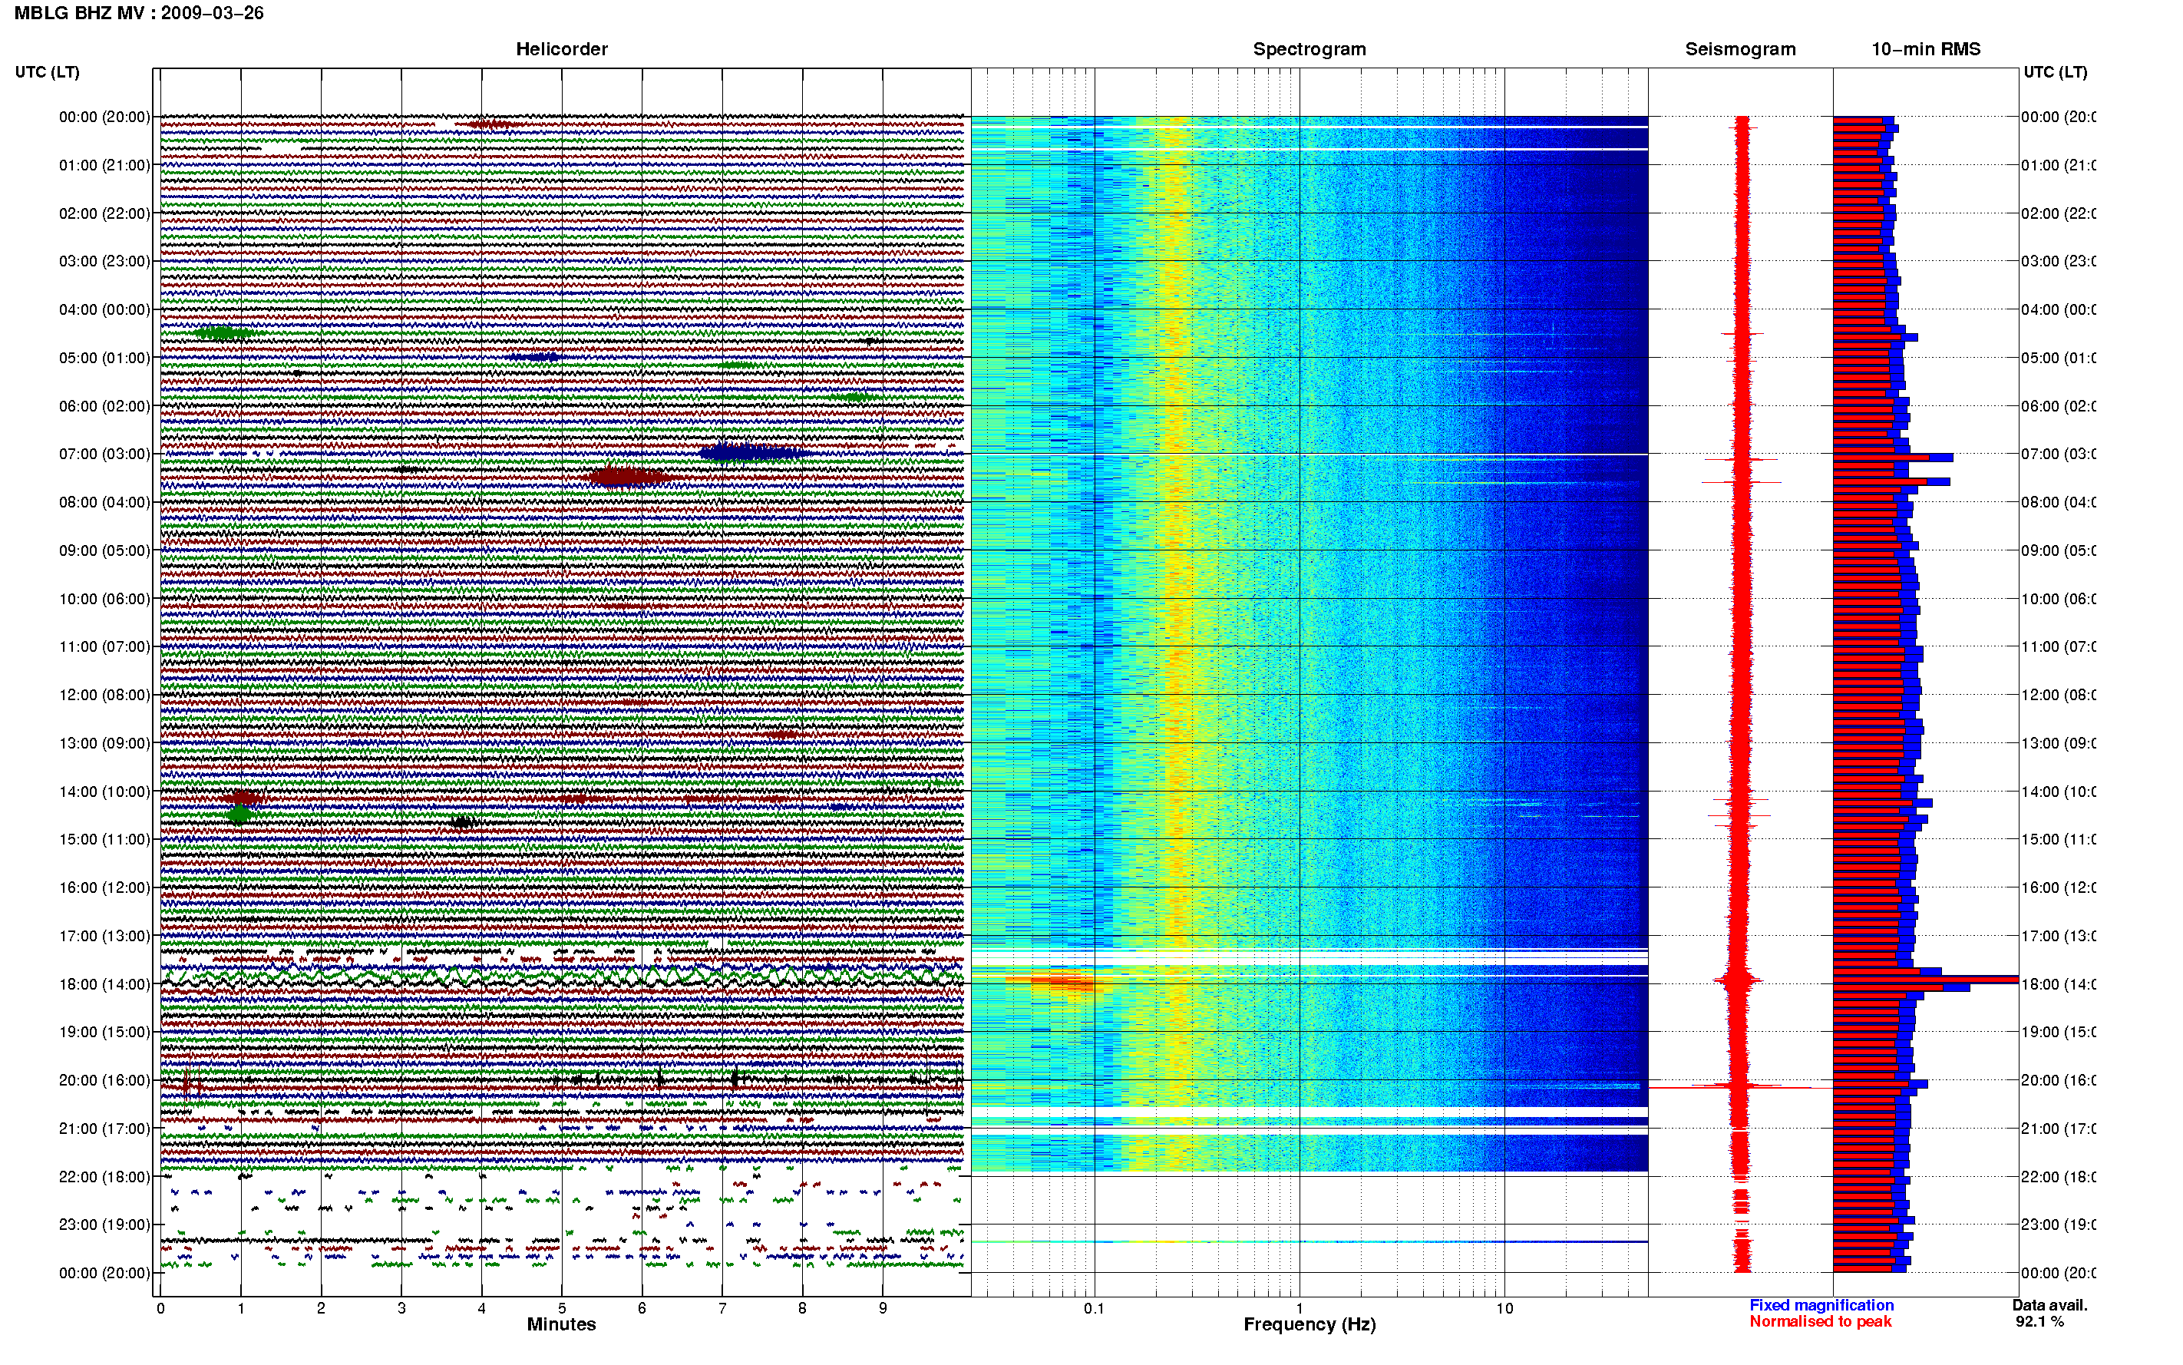2183x1365 pixels.
Task: Click helicorder time label "02:00 (22:00)"
Action: (104, 213)
